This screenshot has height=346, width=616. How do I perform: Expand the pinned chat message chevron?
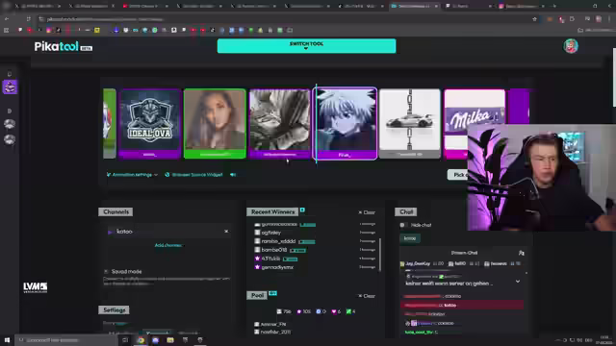point(518,282)
